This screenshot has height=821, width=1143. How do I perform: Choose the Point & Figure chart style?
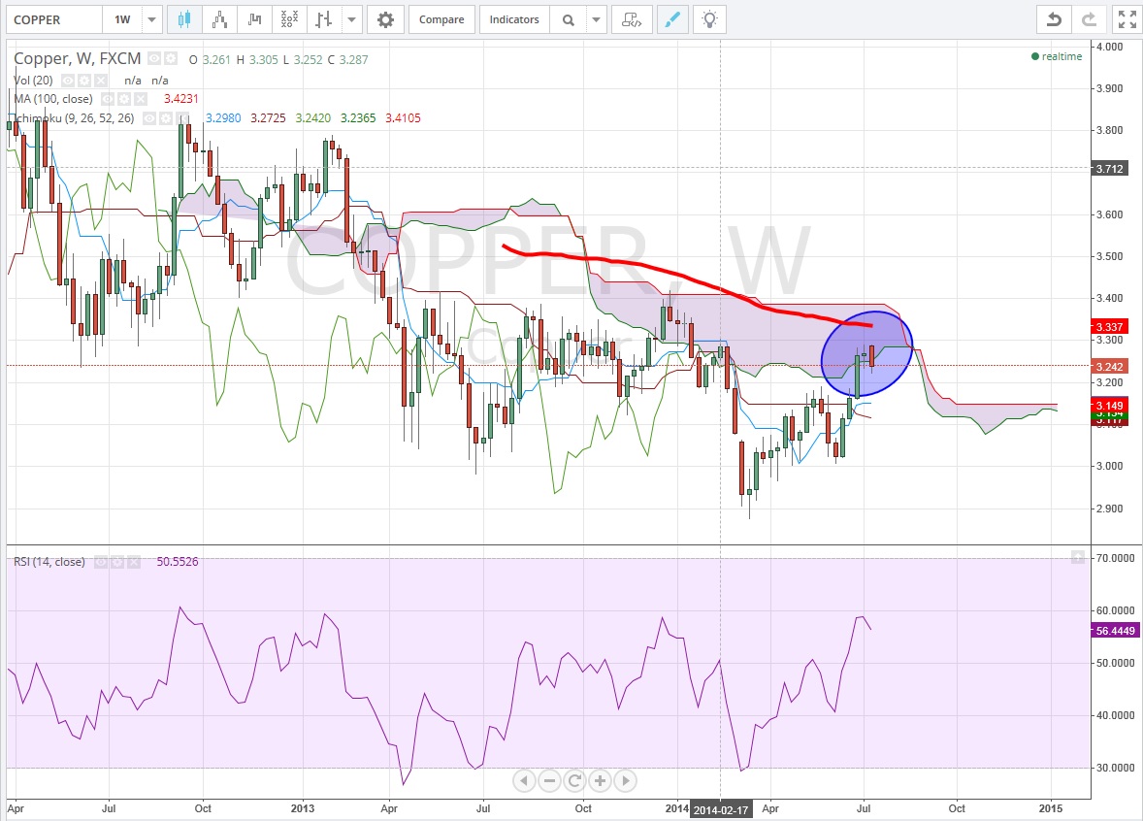point(288,19)
